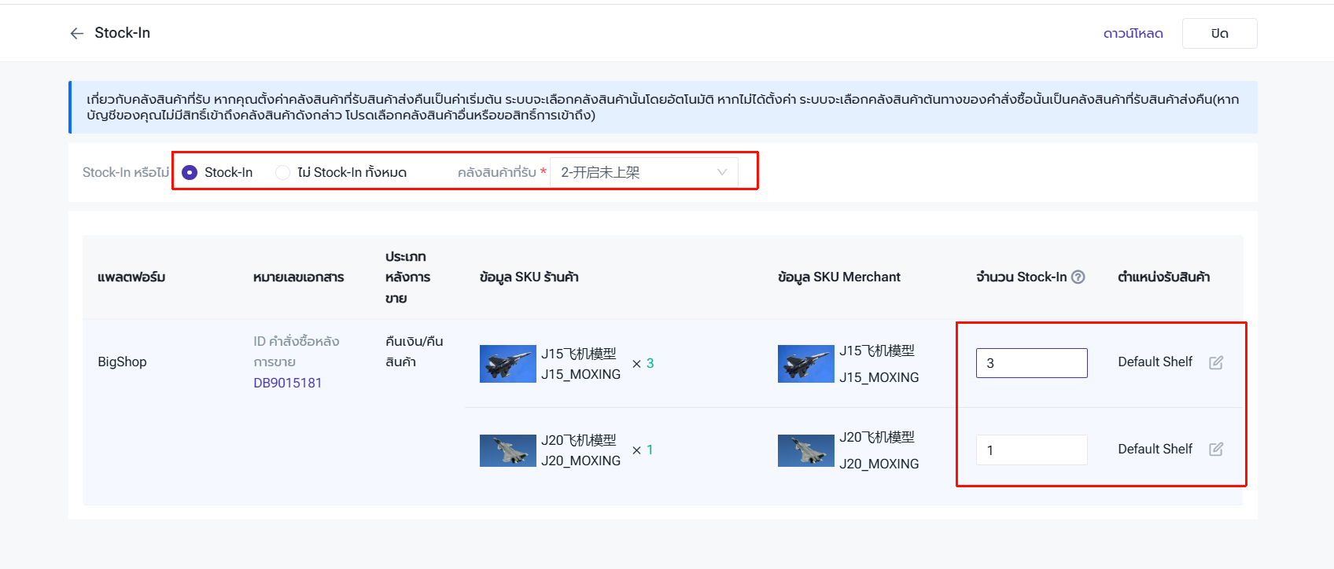This screenshot has width=1334, height=569.
Task: Select the ไม่ Stock-In ทั้งหมด radio option
Action: pyautogui.click(x=282, y=172)
